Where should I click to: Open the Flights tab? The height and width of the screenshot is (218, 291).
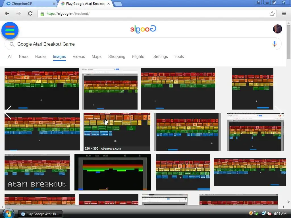pos(138,56)
